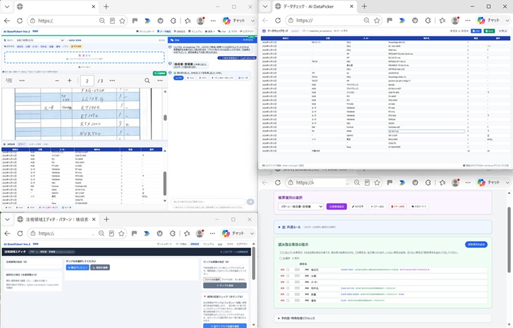Click the blue 読取項目を追加 button
The height and width of the screenshot is (328, 513).
click(x=476, y=244)
